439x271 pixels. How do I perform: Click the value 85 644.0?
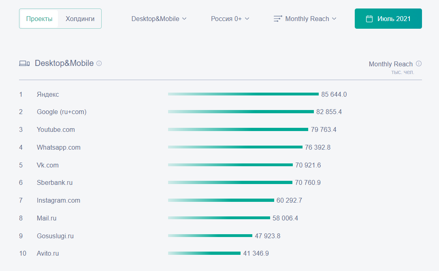tap(334, 94)
